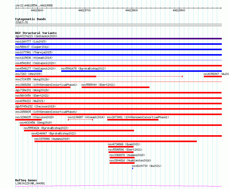Click the small blue nsv6100730 variant marker
This screenshot has height=189, width=229.
point(133,168)
